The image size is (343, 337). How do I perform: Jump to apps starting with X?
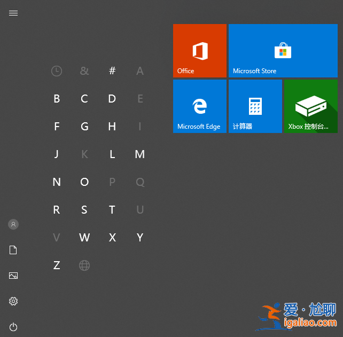[x=112, y=238]
